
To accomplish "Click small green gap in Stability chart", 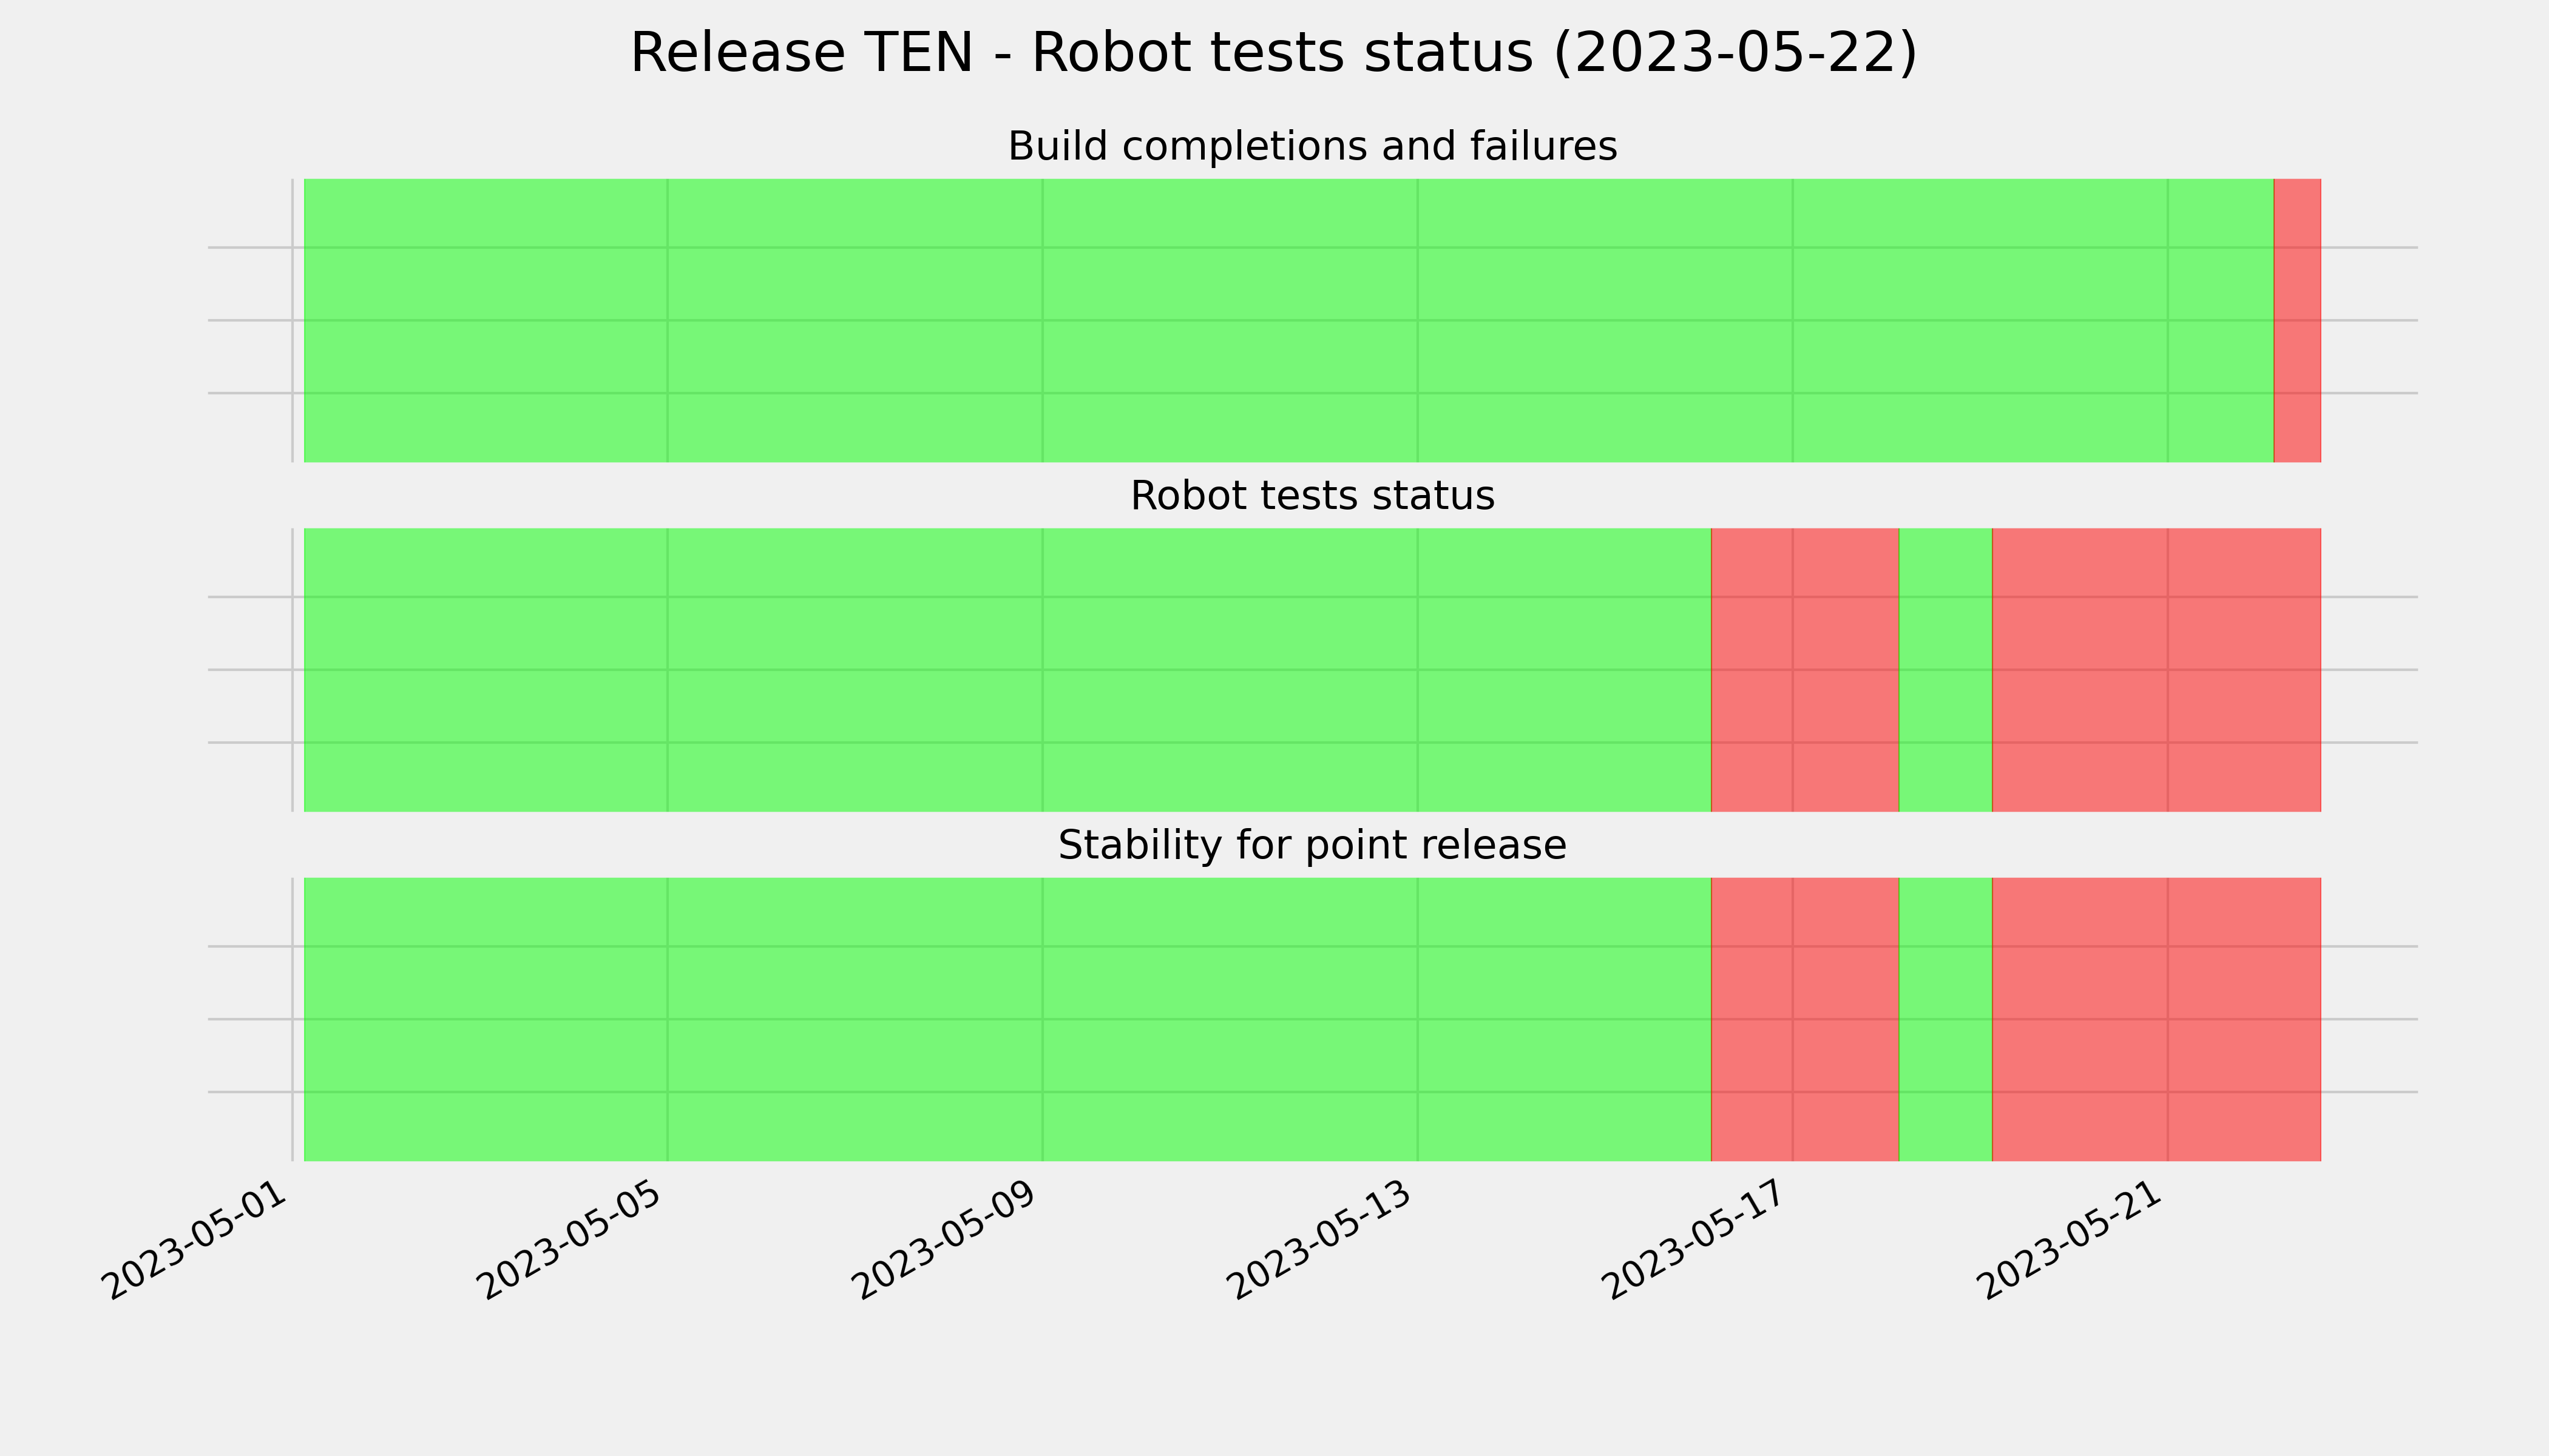I will [x=1946, y=1019].
